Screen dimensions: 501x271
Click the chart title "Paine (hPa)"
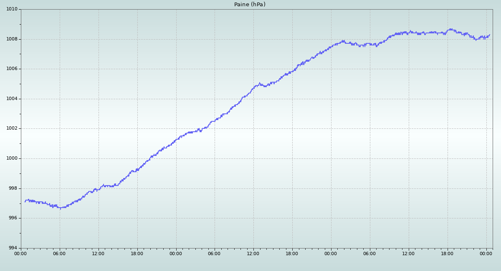pyautogui.click(x=250, y=5)
